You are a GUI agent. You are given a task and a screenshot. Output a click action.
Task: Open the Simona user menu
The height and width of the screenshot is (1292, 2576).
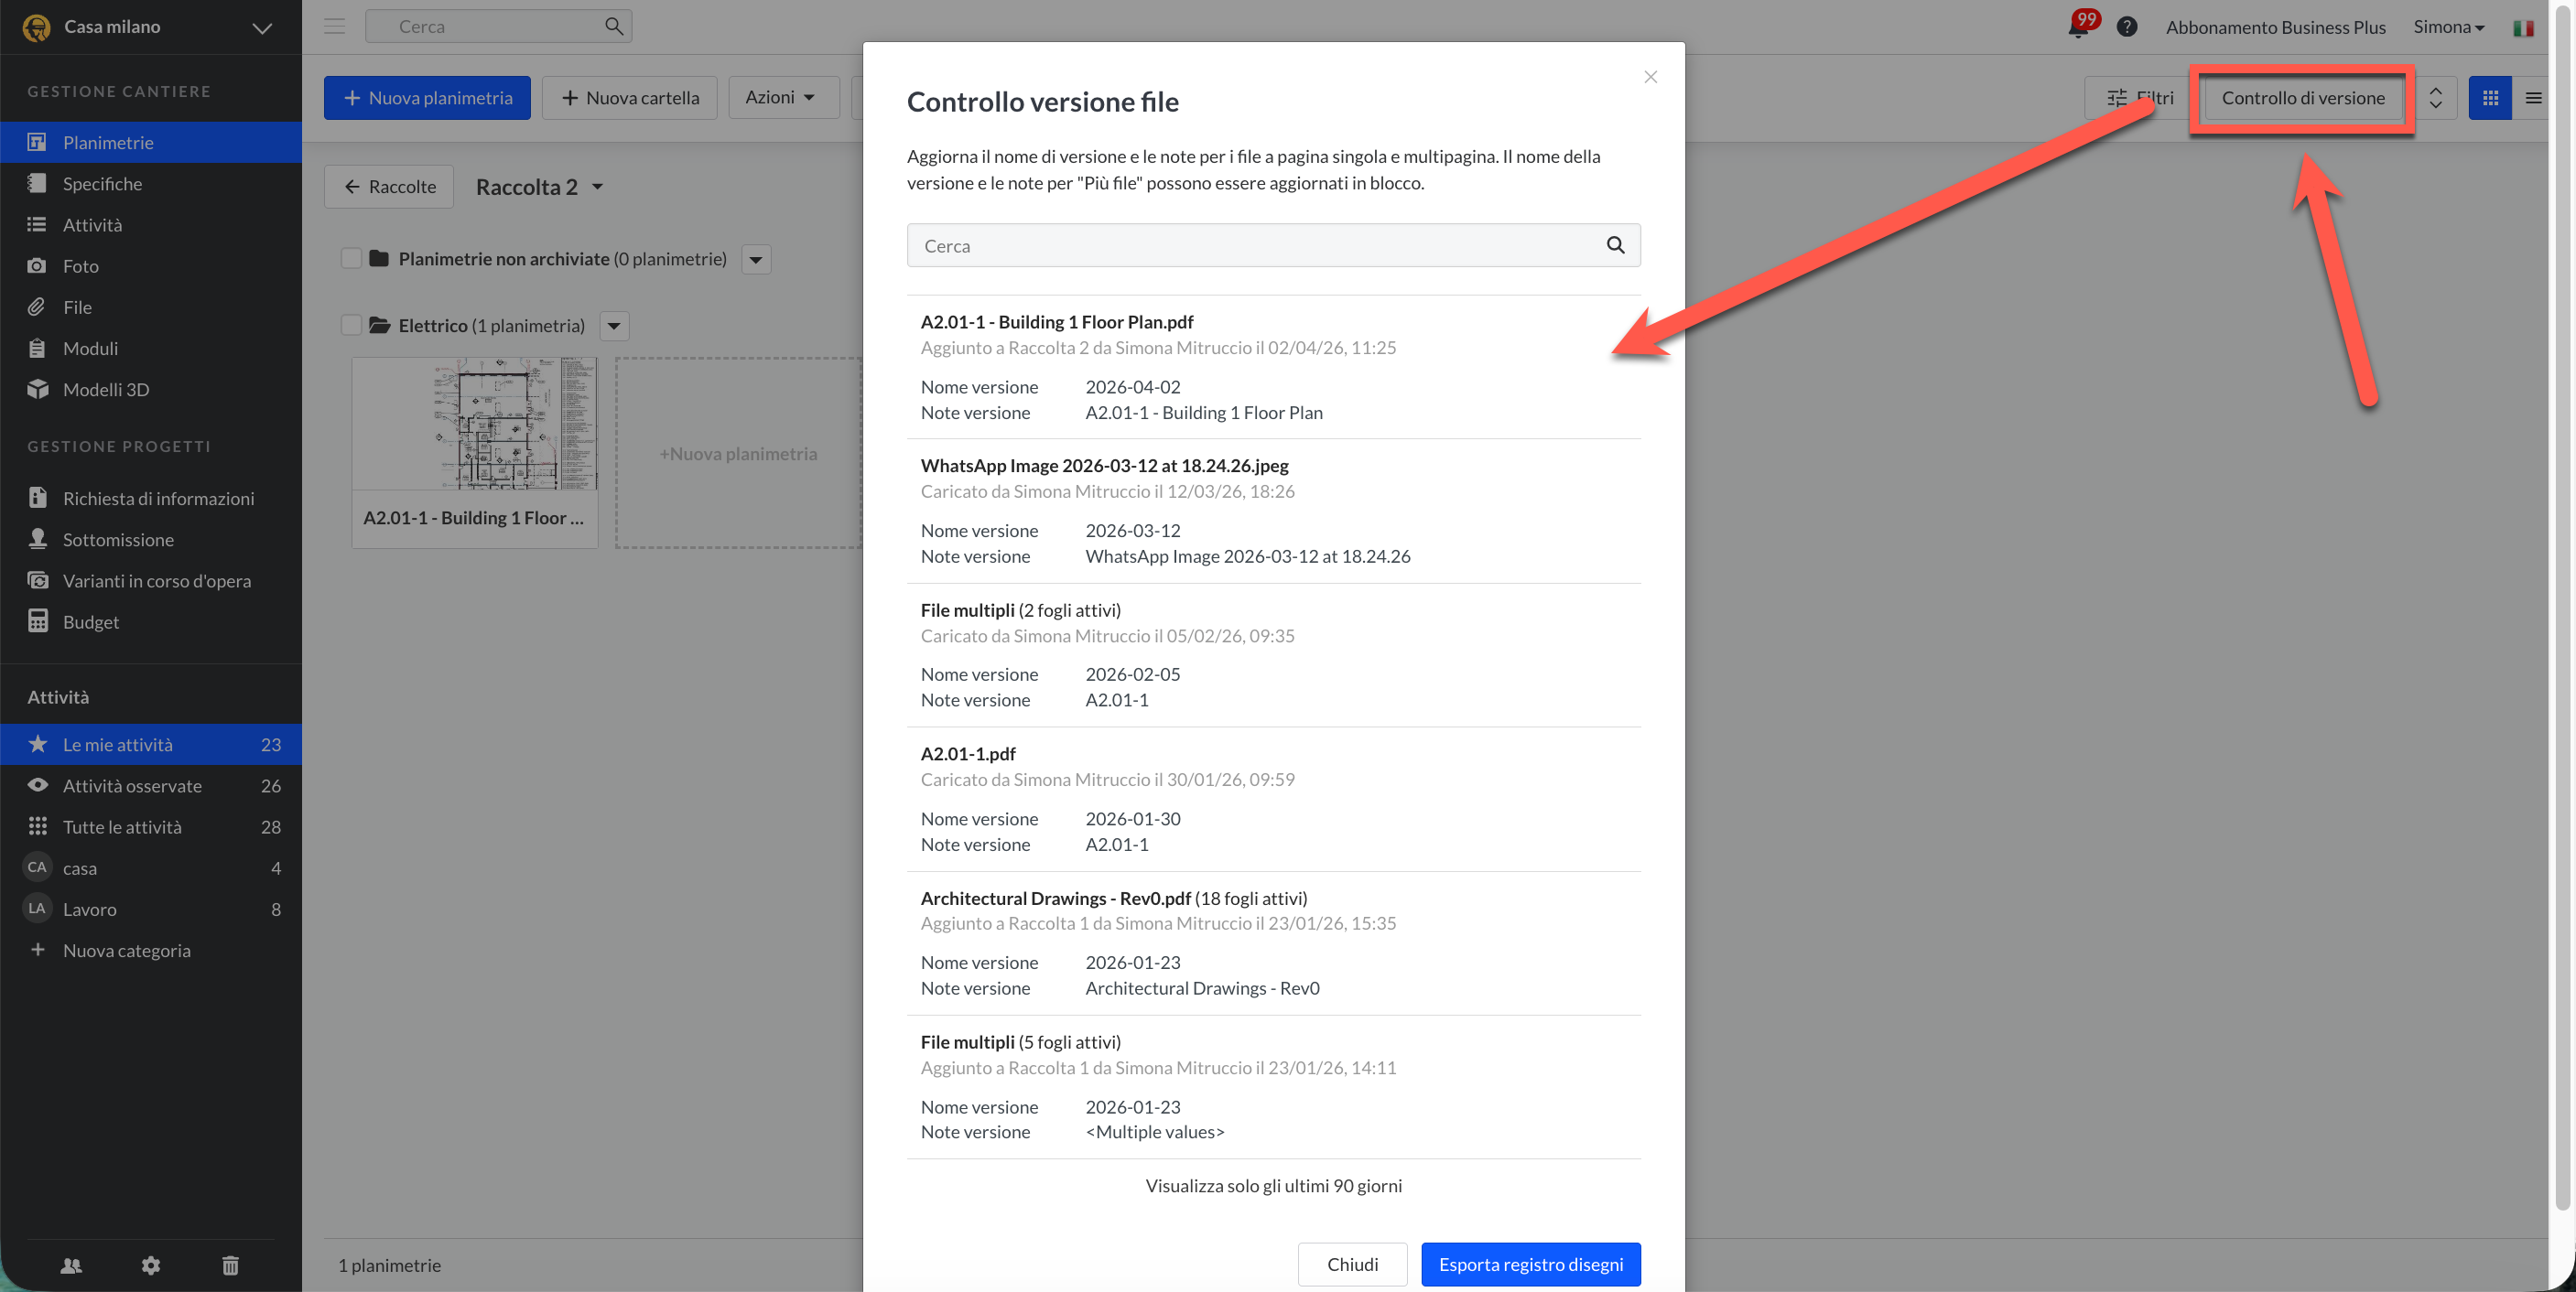(x=2448, y=27)
